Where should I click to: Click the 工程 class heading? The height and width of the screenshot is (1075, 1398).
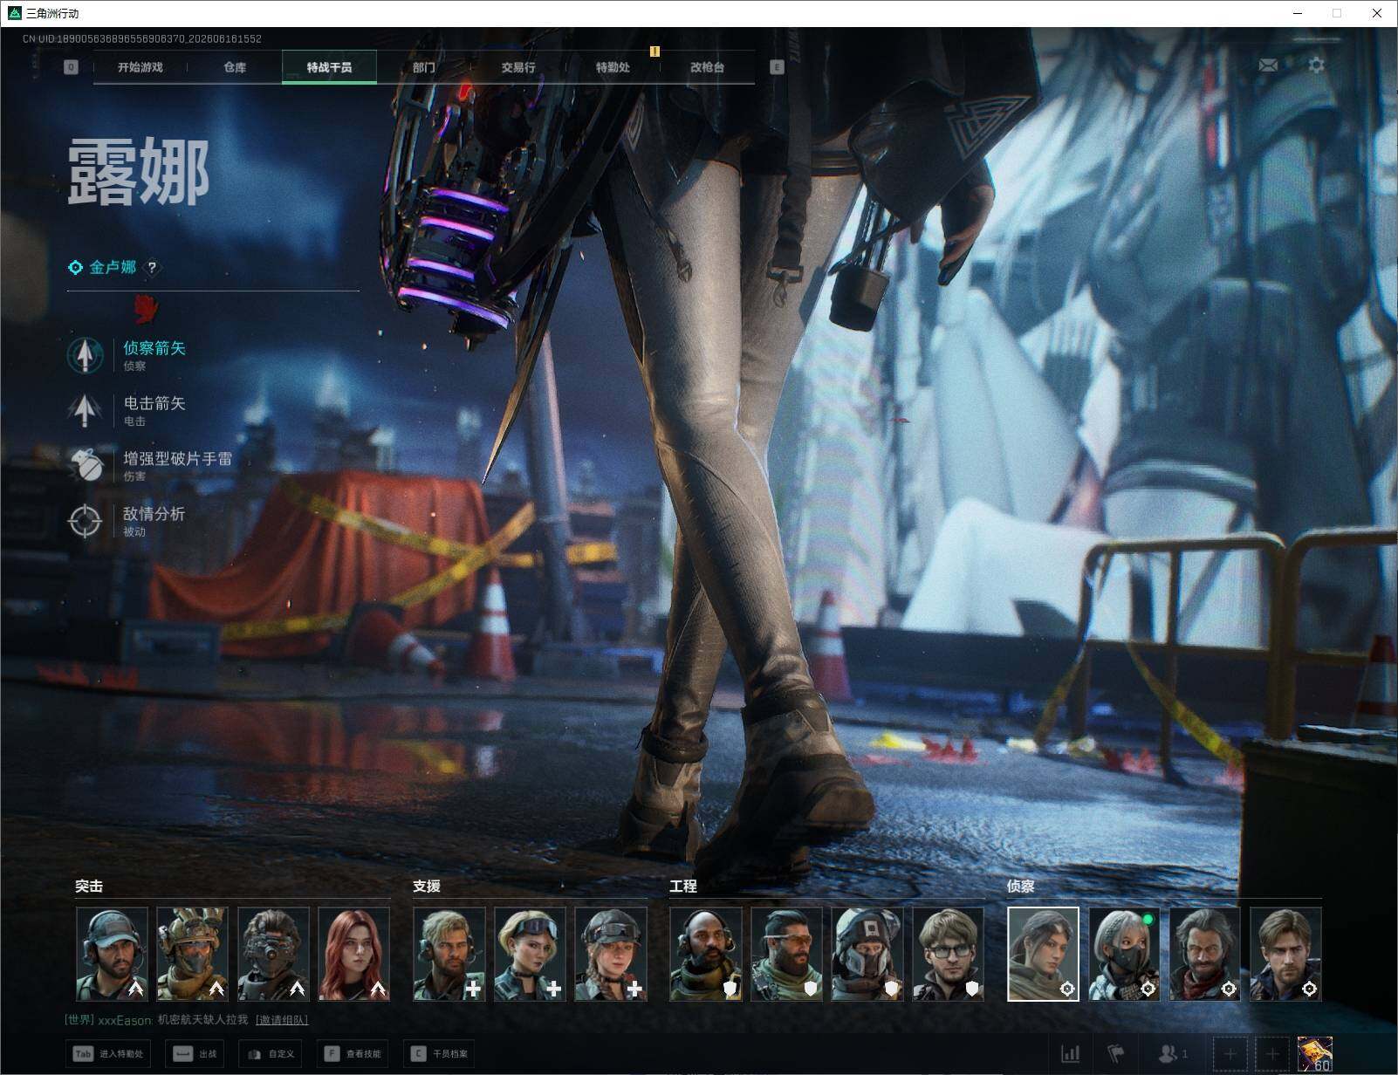pyautogui.click(x=683, y=886)
